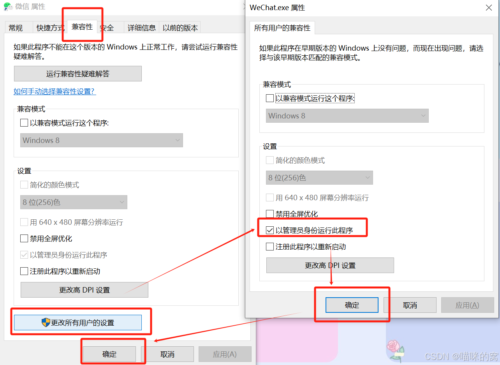This screenshot has height=365, width=500.
Task: Check 注册此程序以重新启动 in WeChat.exe 属性
Action: (270, 247)
